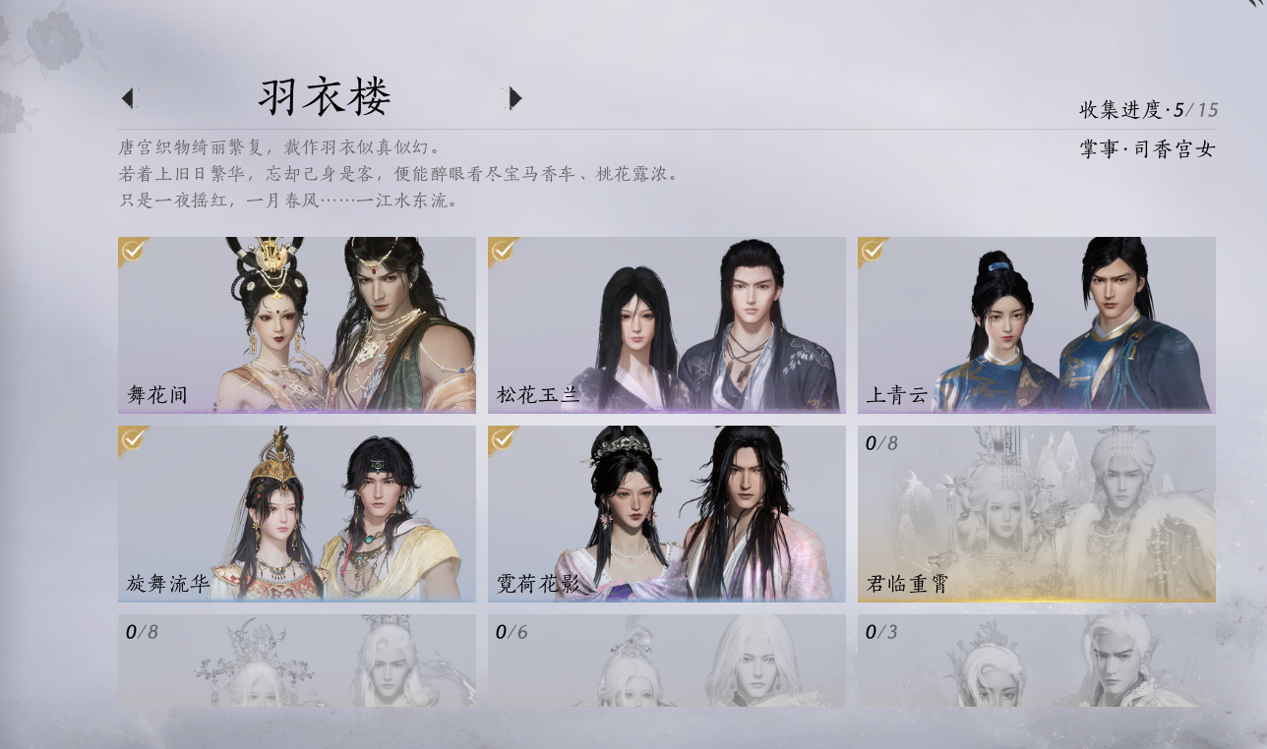Click the gold checkmark badge on 舞花间

(x=133, y=252)
